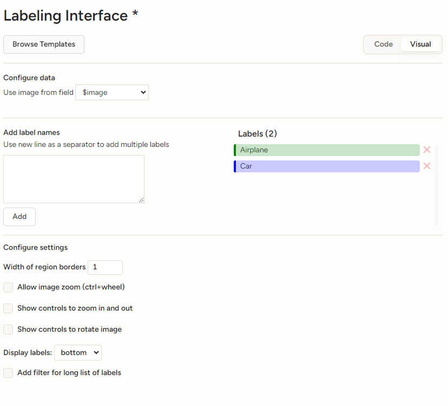Enable Allow image zoom checkbox
448x406 pixels.
click(8, 287)
